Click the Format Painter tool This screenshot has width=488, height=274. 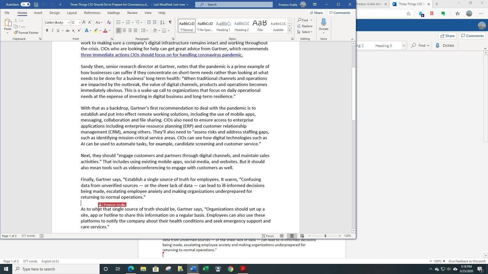pos(26,32)
